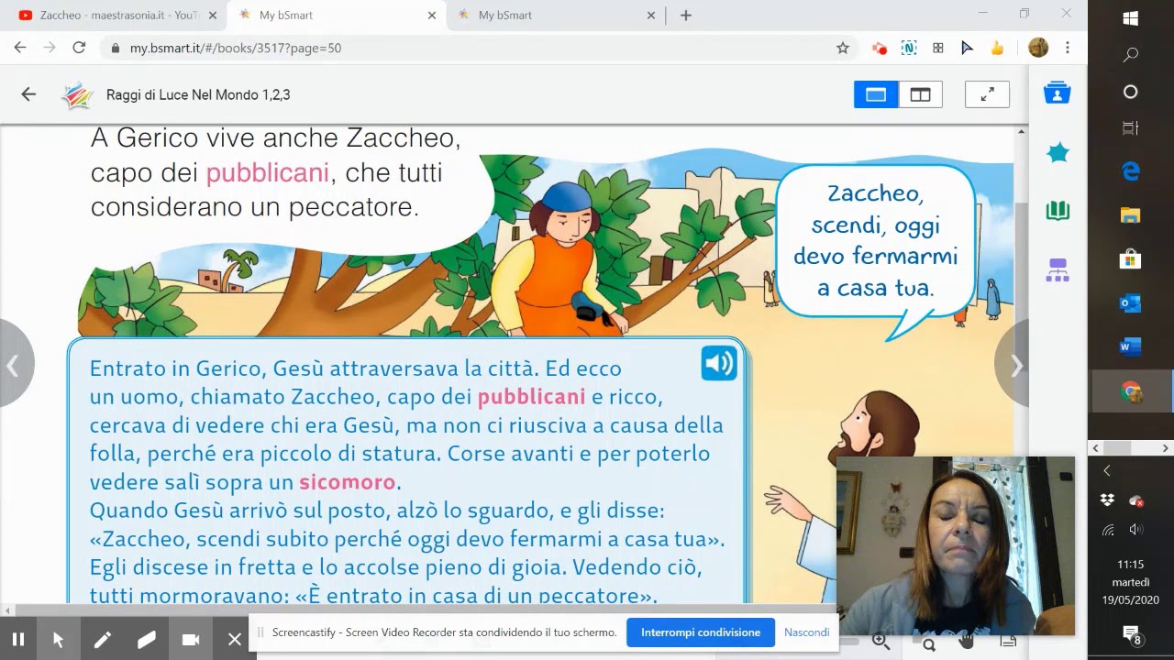Open the Chrome profile avatar
This screenshot has width=1174, height=660.
(x=1038, y=48)
